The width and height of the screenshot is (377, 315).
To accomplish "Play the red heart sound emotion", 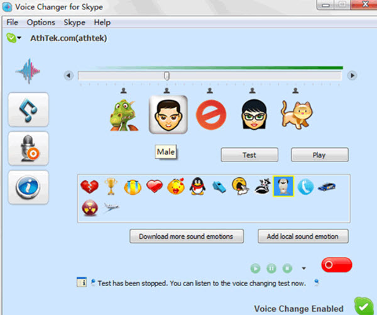I will click(155, 187).
